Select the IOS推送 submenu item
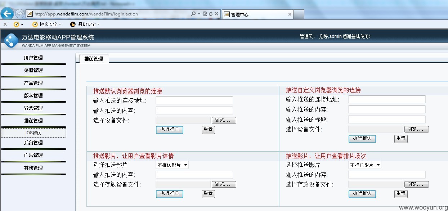The width and height of the screenshot is (448, 211). tap(33, 133)
